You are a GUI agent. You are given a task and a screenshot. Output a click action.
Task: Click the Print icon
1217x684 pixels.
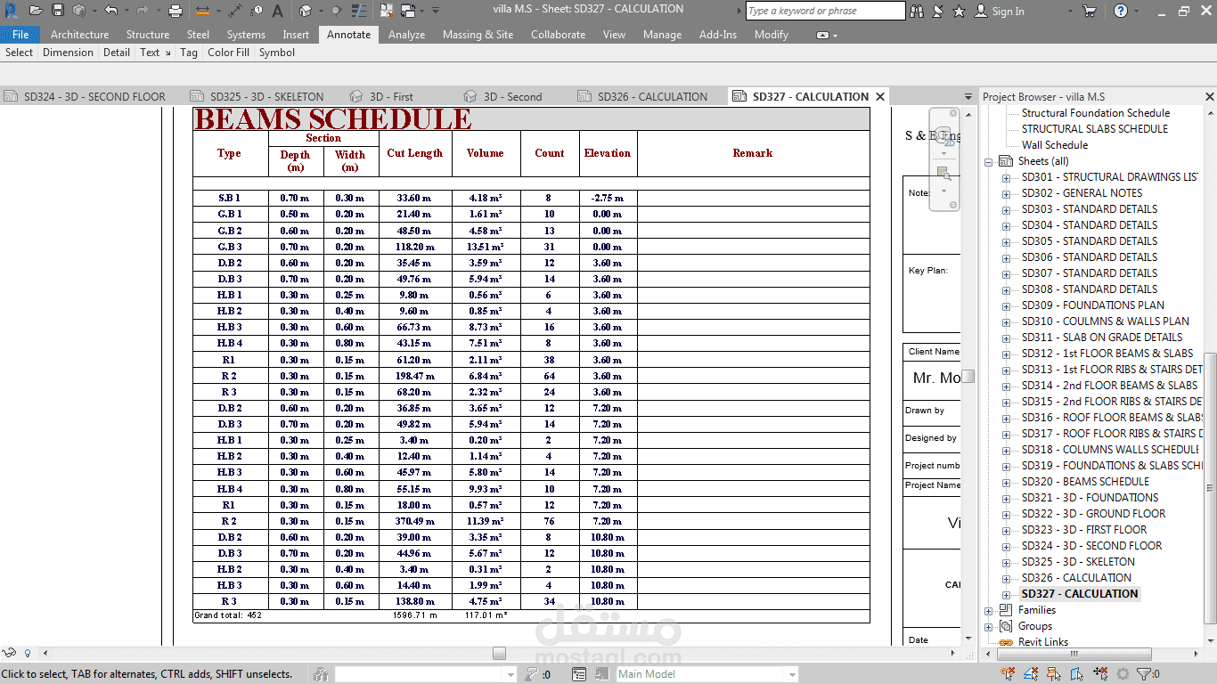pos(176,11)
